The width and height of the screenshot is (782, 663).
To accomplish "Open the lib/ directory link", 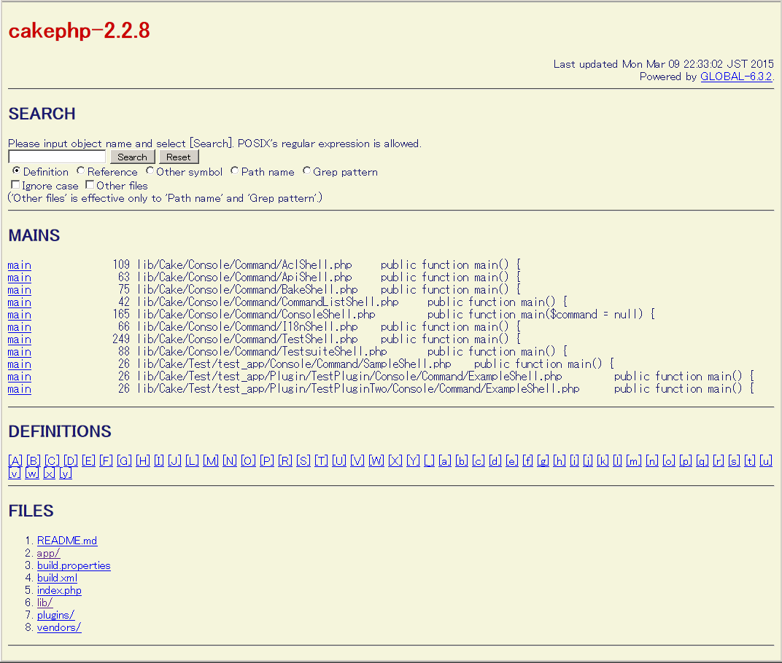I will 45,603.
